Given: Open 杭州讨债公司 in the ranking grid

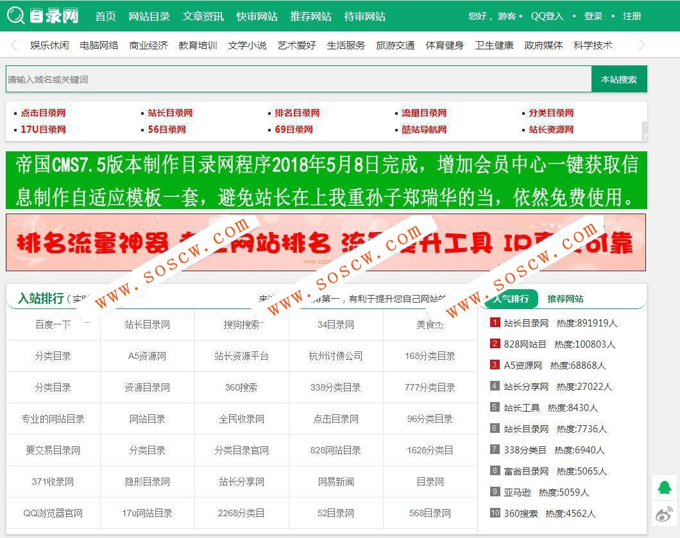Looking at the screenshot, I should point(336,356).
